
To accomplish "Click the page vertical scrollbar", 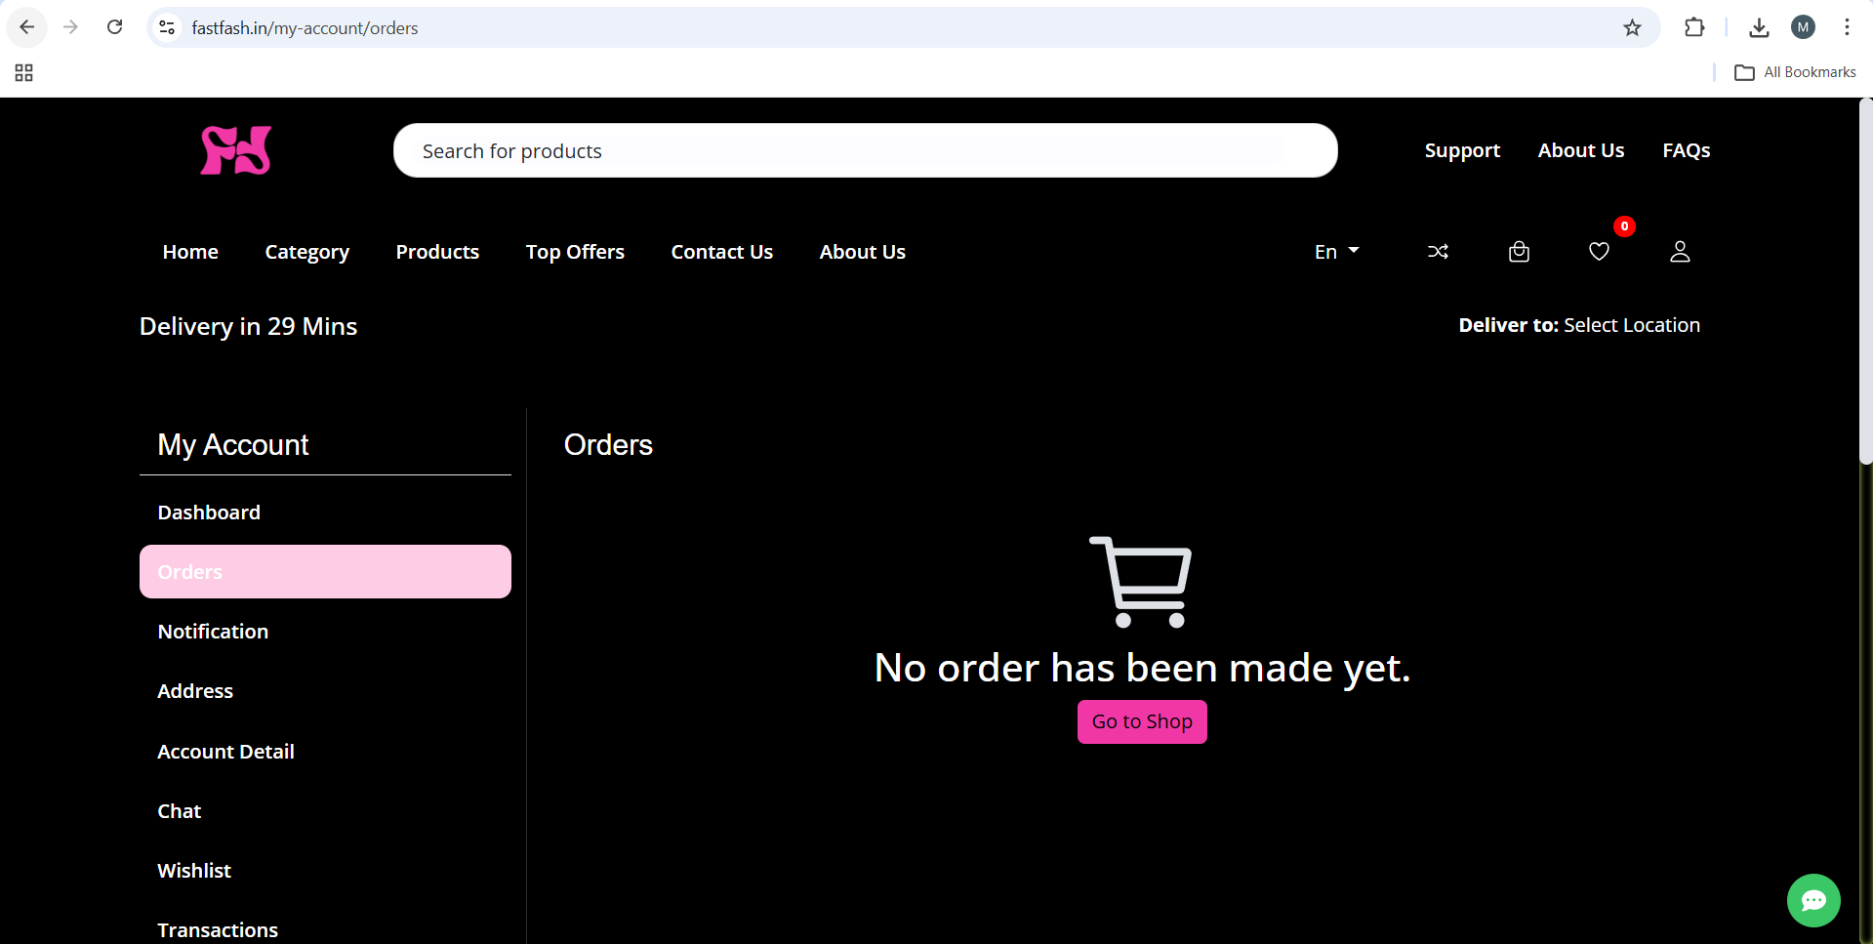I will click(x=1865, y=283).
